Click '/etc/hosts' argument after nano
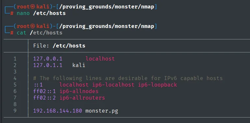This screenshot has height=123, width=250. 49,13
